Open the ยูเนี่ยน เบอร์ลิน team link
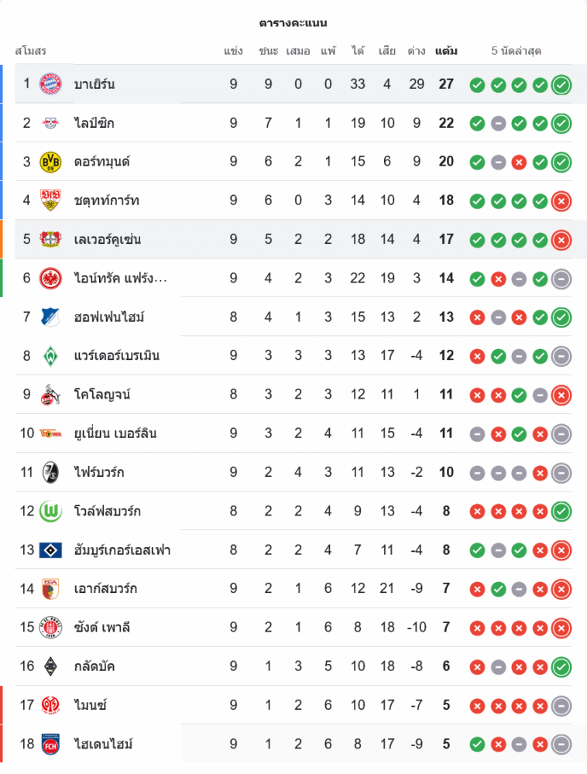The width and height of the screenshot is (587, 774). 115,433
